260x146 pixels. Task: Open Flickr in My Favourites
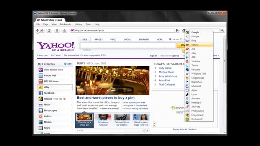point(55,105)
